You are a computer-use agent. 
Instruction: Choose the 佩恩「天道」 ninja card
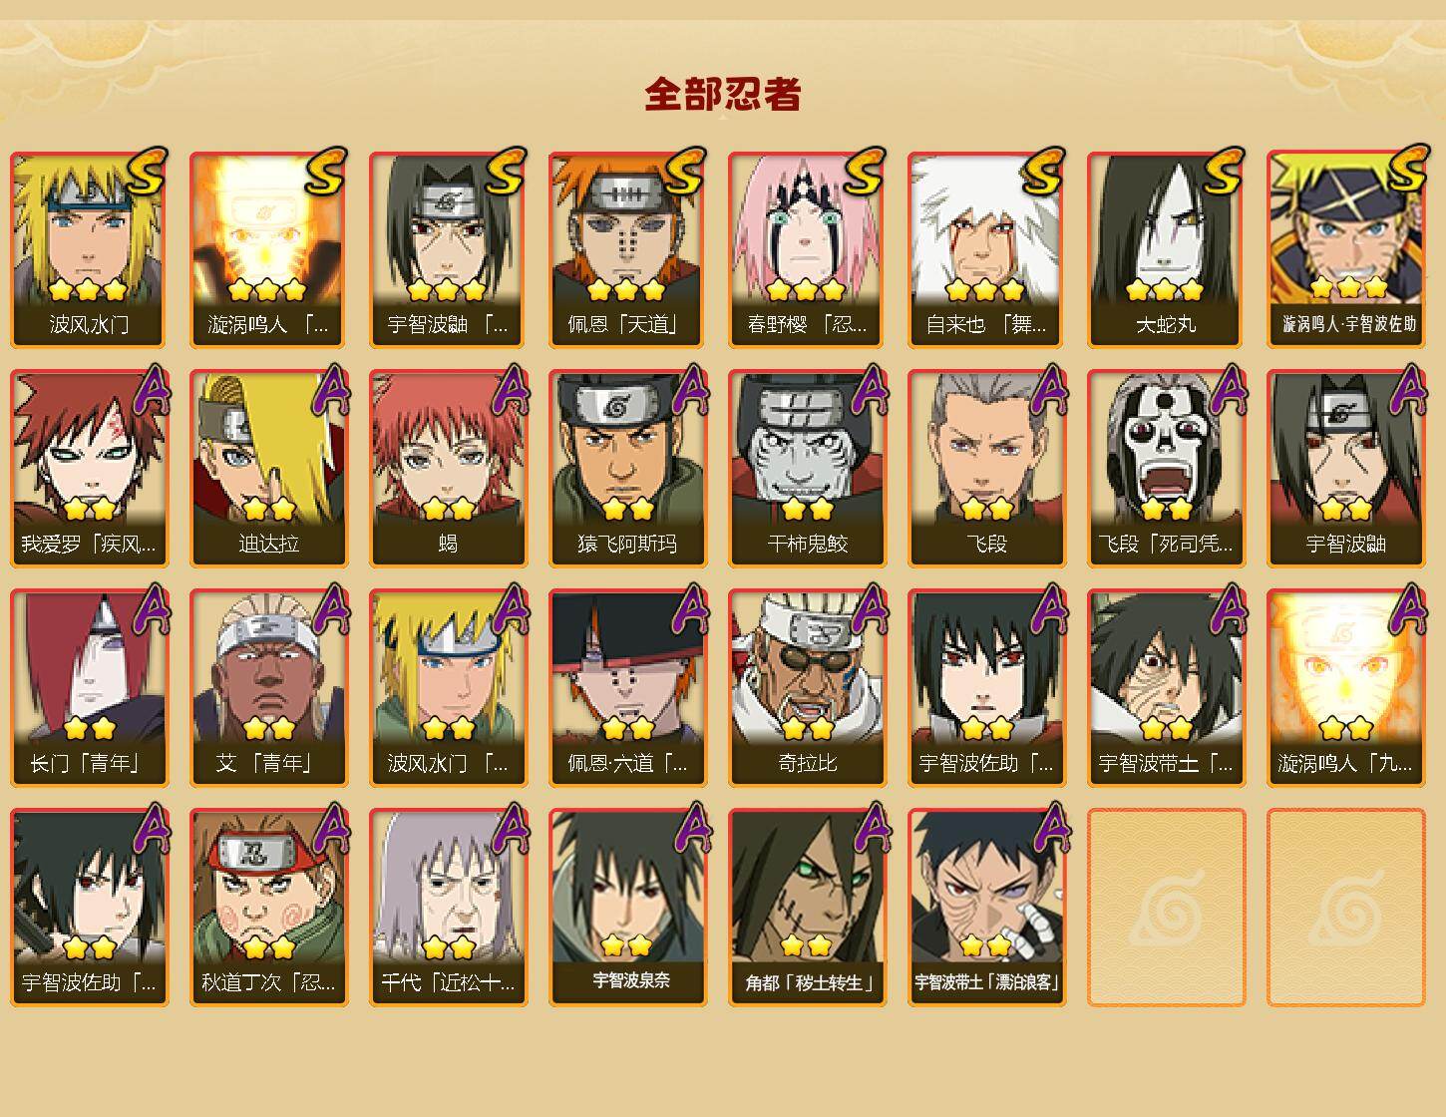pyautogui.click(x=628, y=249)
